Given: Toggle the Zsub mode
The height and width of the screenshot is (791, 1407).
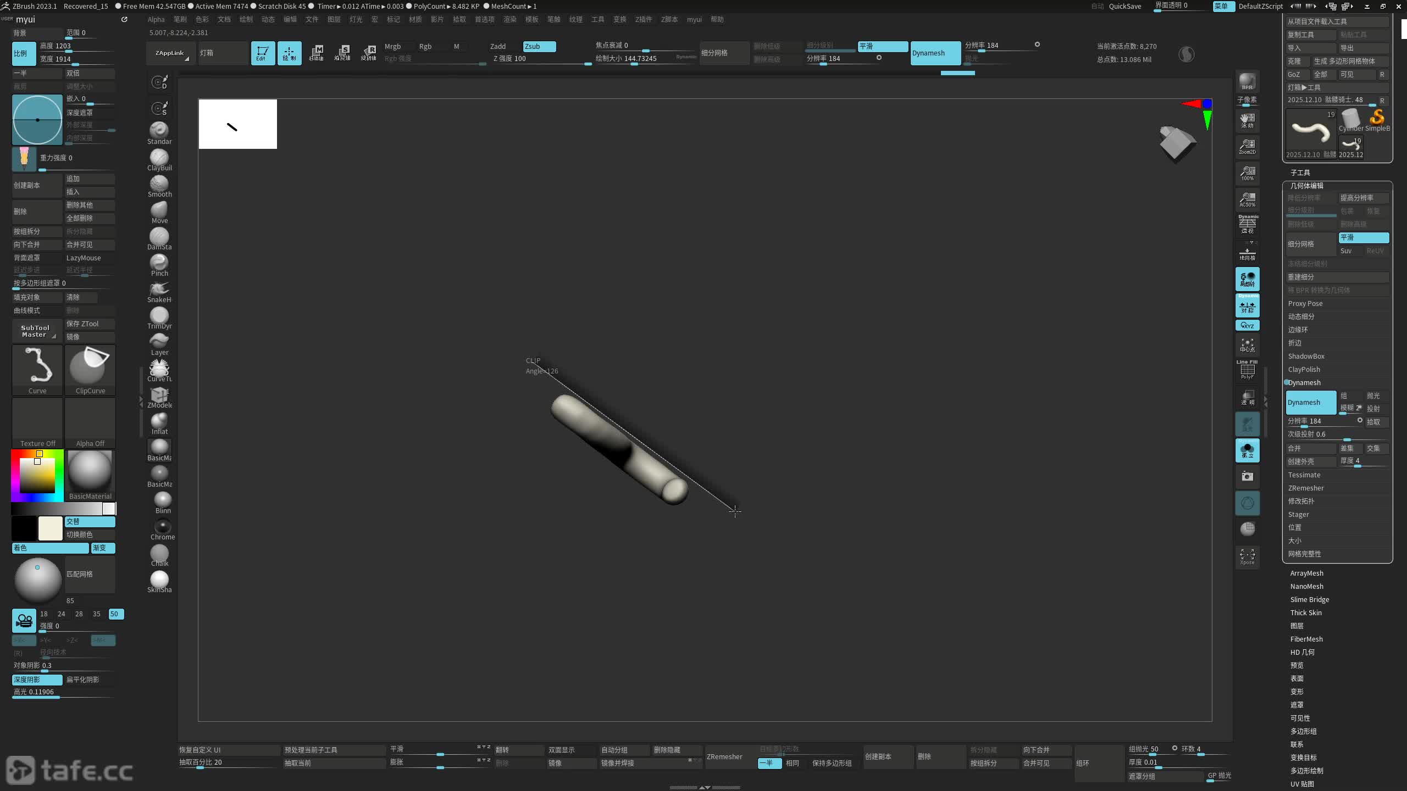Looking at the screenshot, I should (x=539, y=47).
